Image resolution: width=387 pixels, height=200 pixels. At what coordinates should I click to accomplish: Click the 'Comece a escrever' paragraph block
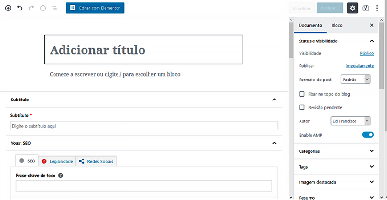(x=115, y=74)
